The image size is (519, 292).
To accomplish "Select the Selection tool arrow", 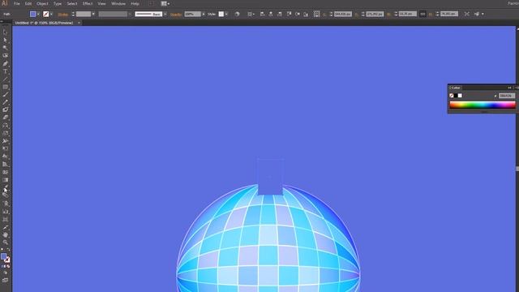I will click(5, 32).
